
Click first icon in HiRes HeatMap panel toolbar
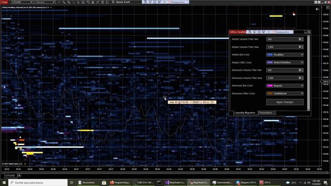(x=250, y=32)
